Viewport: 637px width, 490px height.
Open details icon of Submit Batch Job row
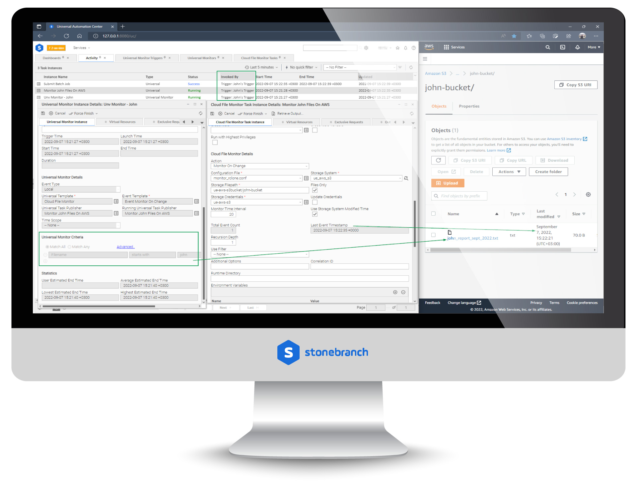[x=39, y=84]
